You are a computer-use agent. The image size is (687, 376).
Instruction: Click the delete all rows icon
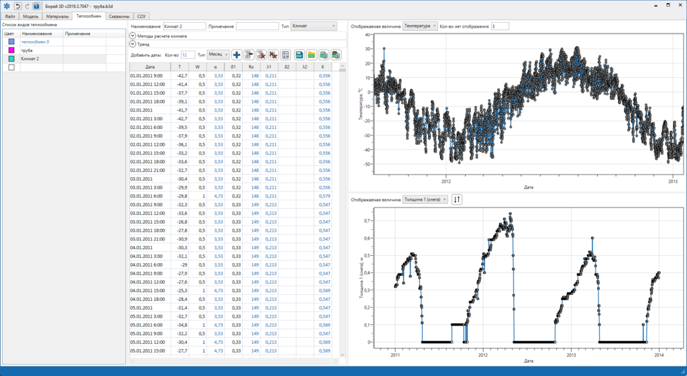click(x=274, y=55)
